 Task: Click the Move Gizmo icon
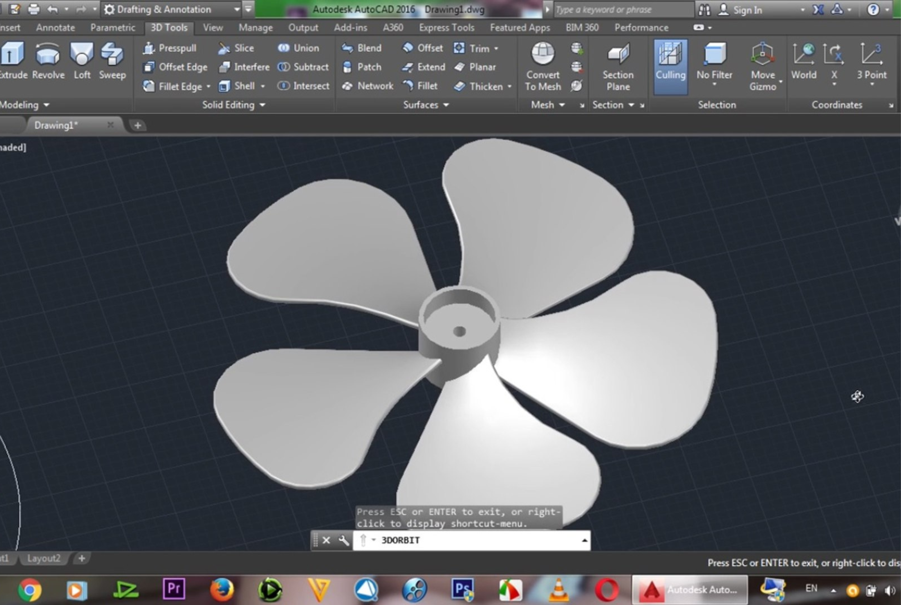coord(762,54)
